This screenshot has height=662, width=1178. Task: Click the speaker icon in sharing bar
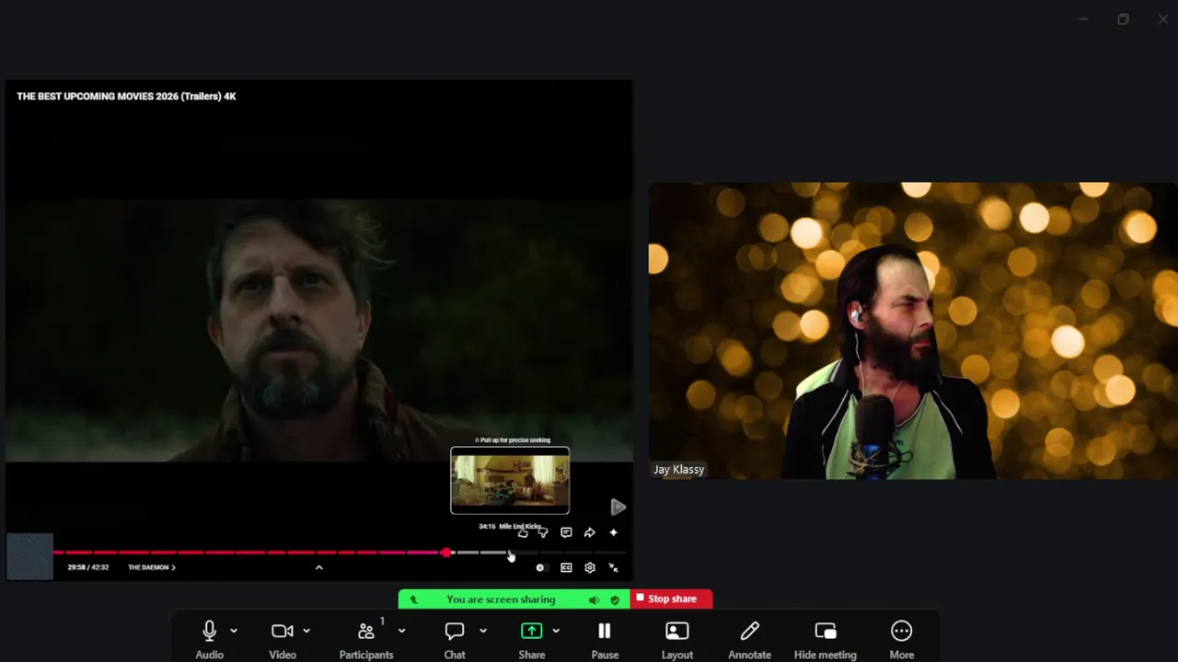pyautogui.click(x=594, y=599)
